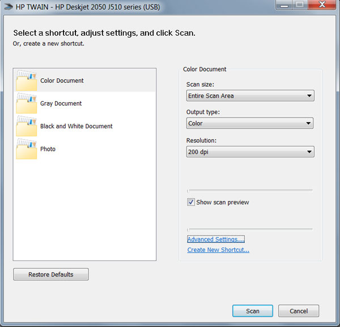Screen dimensions: 340x327
Task: Click the Color Document folder icon
Action: (x=27, y=81)
